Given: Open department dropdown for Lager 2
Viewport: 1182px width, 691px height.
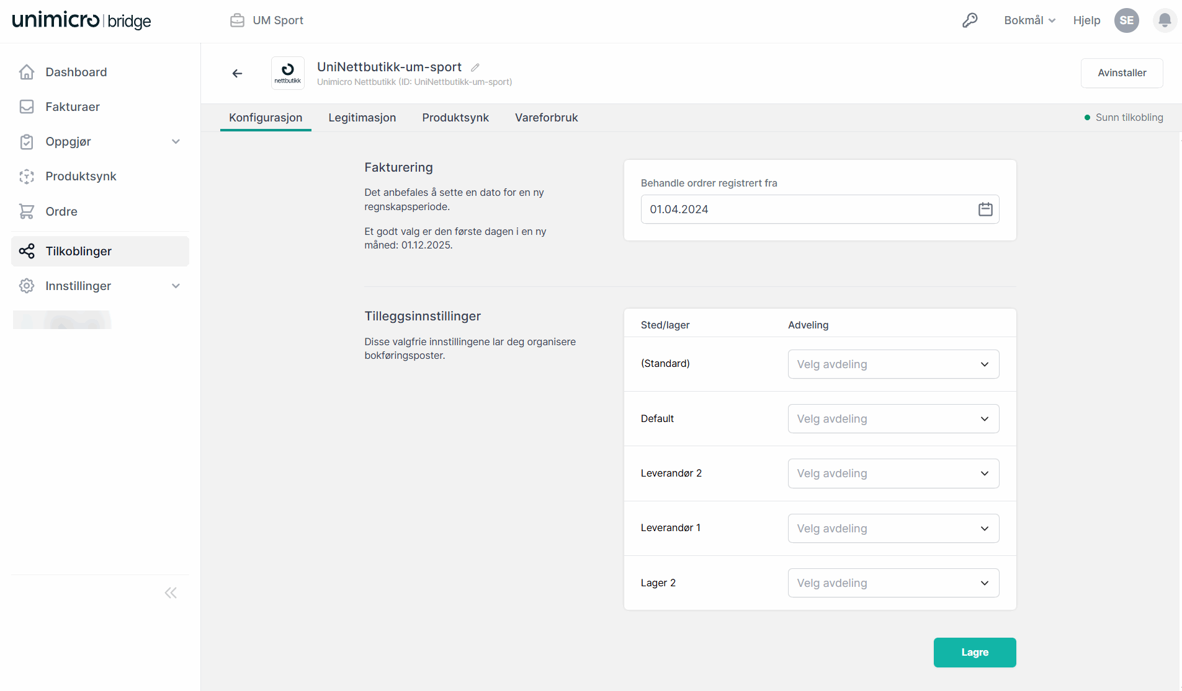Looking at the screenshot, I should [893, 583].
